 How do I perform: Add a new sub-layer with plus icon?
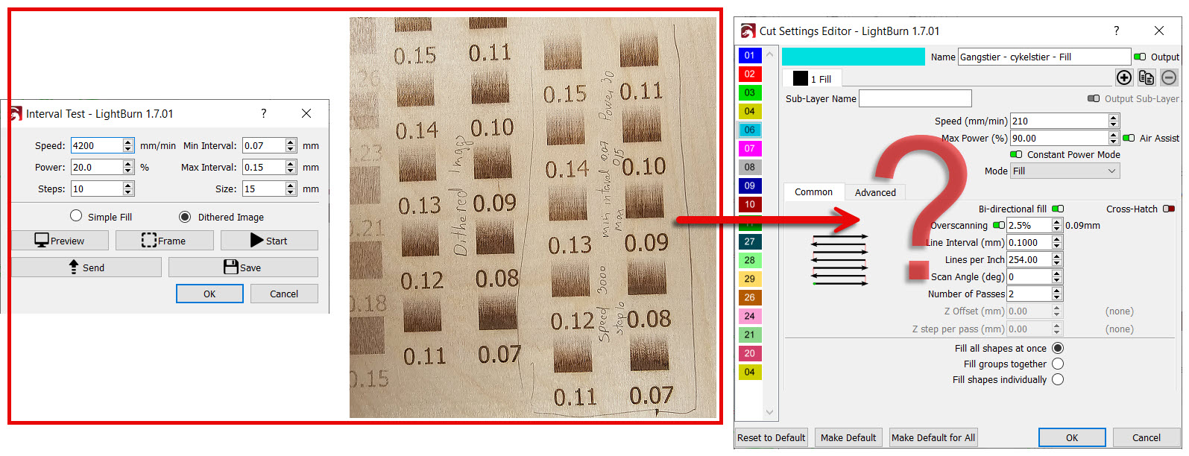[1123, 77]
